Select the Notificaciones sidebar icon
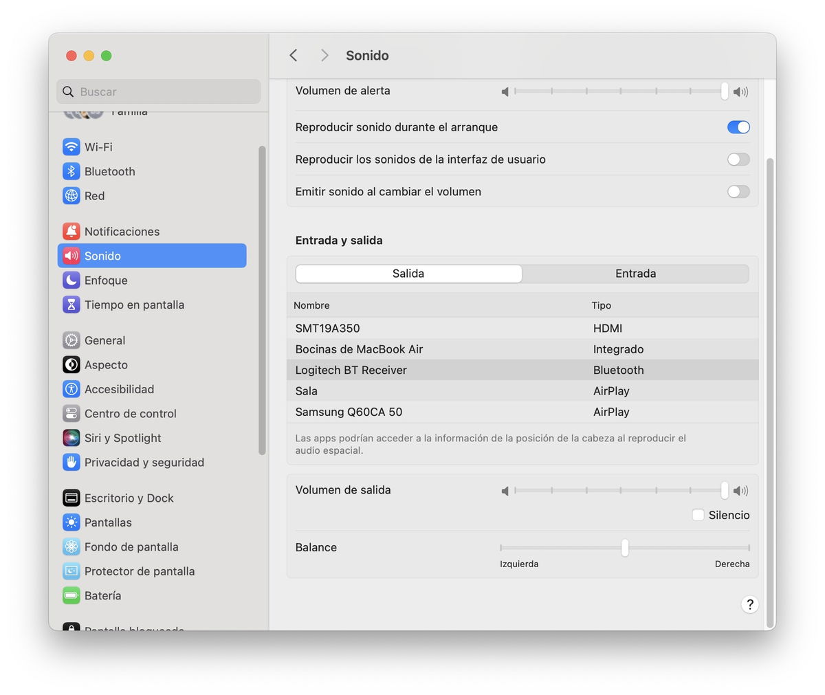 tap(71, 231)
